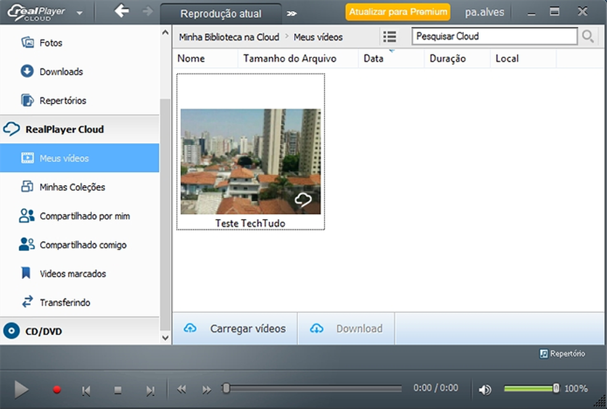Click Atualizar para Premium button
Image resolution: width=607 pixels, height=409 pixels.
coord(398,12)
